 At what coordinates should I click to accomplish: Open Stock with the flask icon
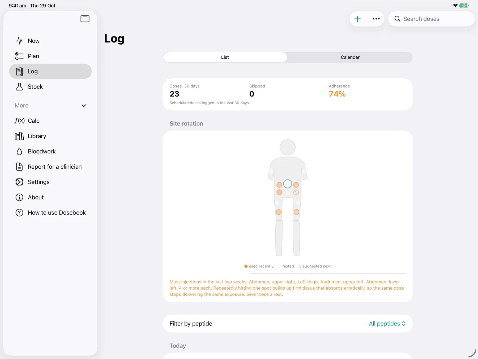(x=19, y=87)
